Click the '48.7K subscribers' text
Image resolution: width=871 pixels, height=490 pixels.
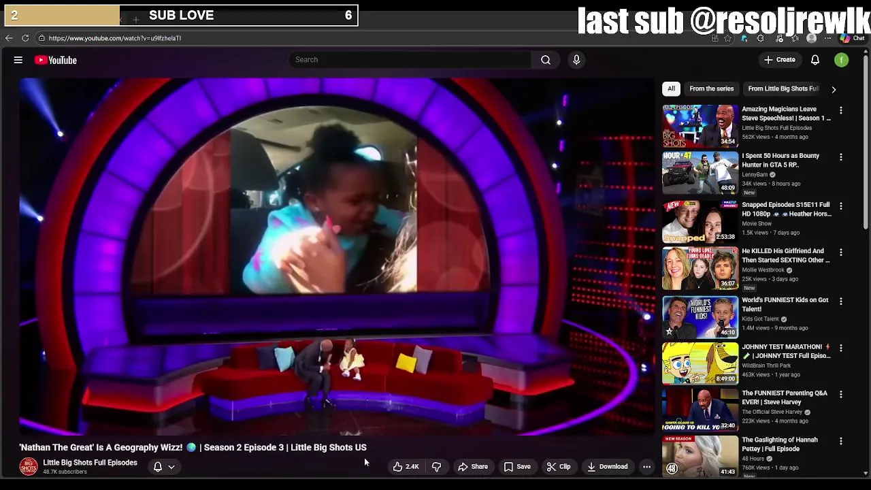65,472
